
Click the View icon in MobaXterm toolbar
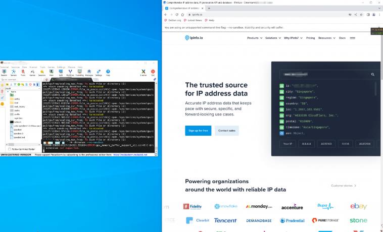(52, 73)
